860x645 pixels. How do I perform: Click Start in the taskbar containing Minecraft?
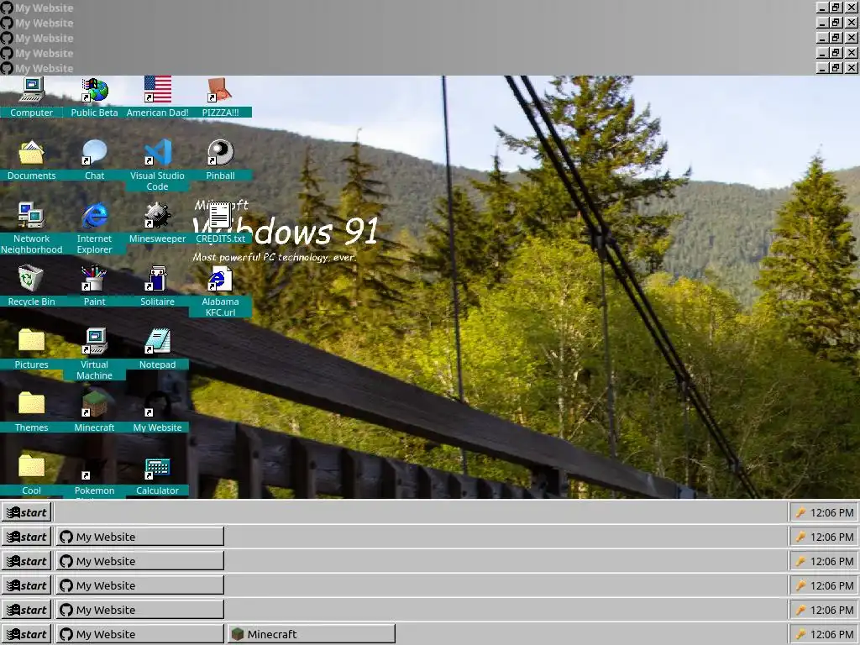(26, 634)
